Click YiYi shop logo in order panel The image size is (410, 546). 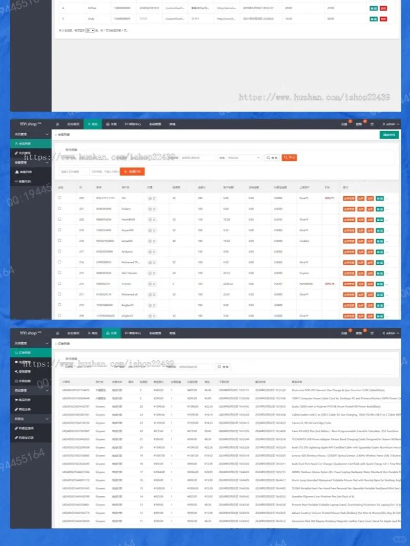(30, 333)
